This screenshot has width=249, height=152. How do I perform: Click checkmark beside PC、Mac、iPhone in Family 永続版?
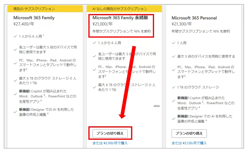(94, 72)
